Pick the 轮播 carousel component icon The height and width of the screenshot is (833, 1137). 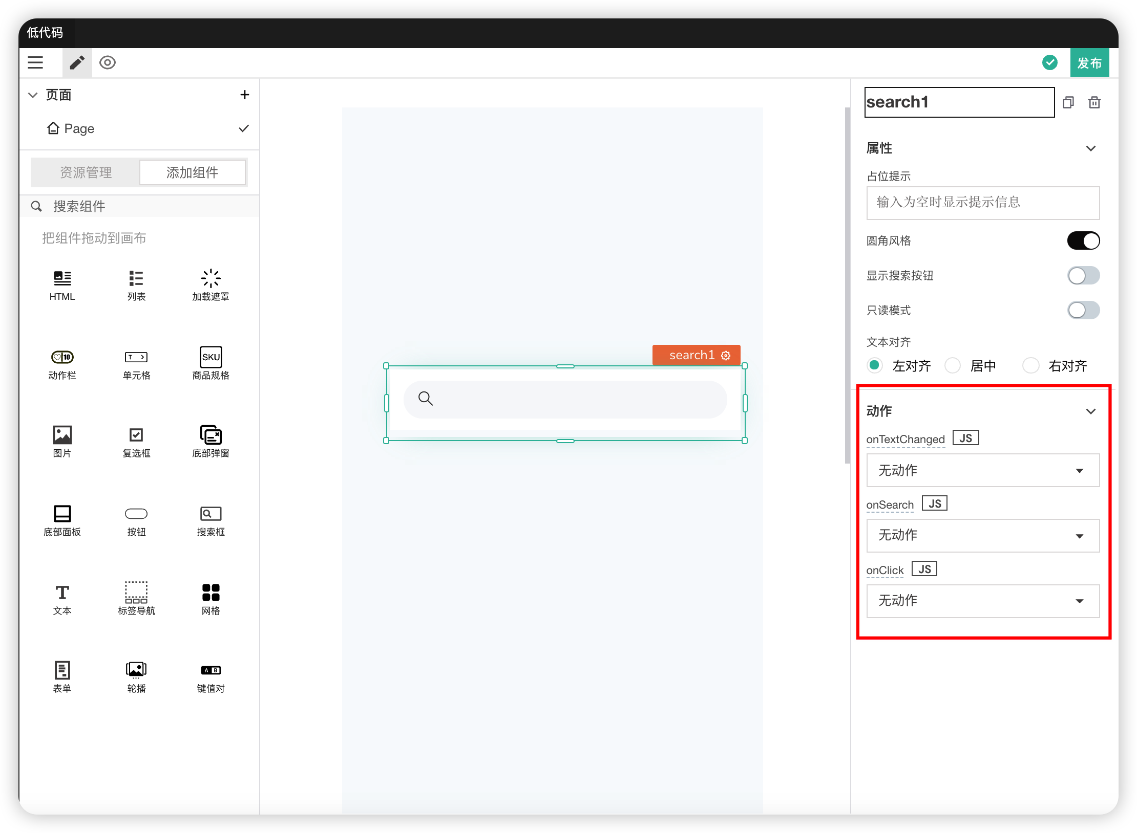click(136, 669)
